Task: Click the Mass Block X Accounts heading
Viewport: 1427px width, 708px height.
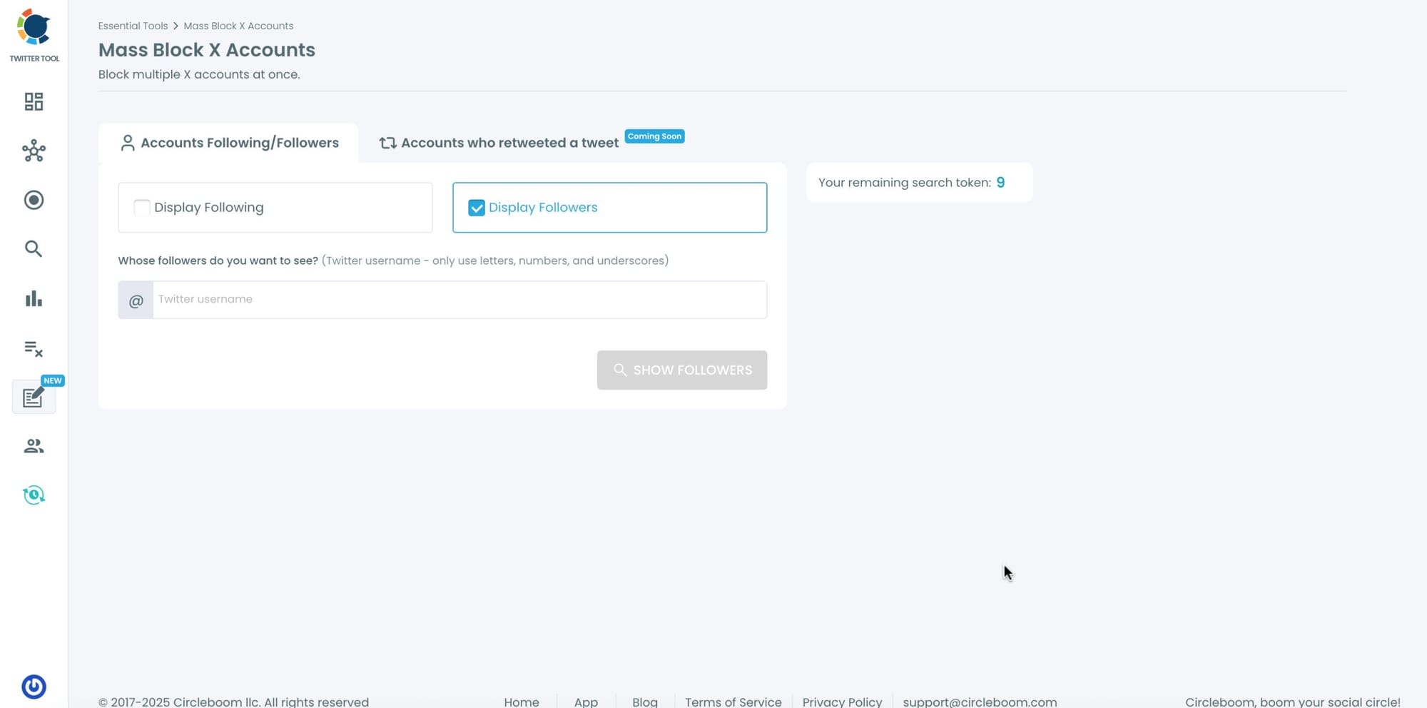Action: [x=207, y=50]
